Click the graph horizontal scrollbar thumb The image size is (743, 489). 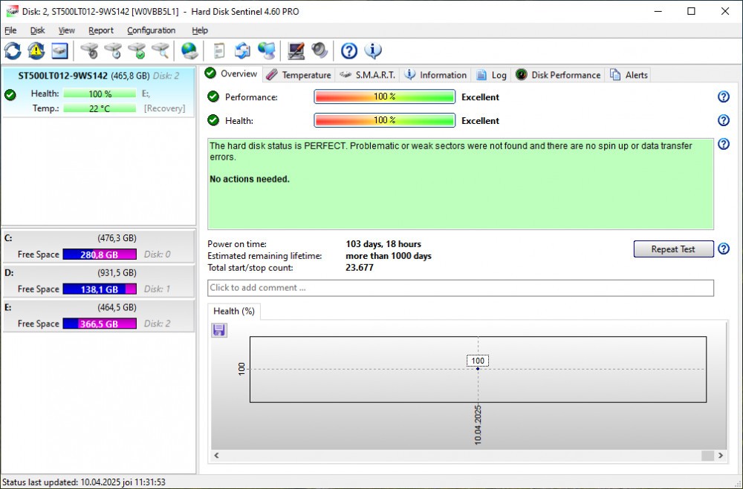[707, 456]
